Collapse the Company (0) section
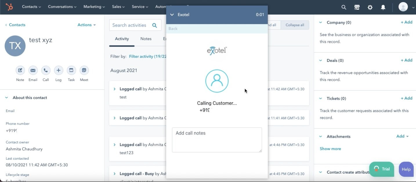Screen dimensions: 416x182 click(321, 22)
